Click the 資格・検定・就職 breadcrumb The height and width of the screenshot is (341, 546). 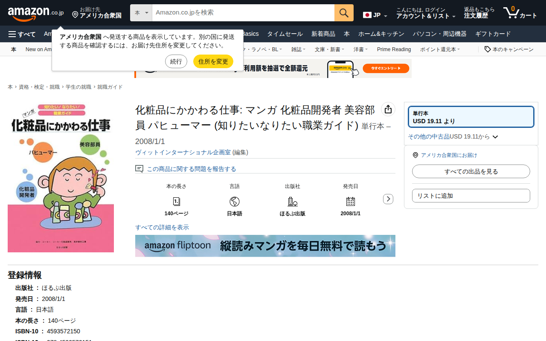(x=39, y=87)
